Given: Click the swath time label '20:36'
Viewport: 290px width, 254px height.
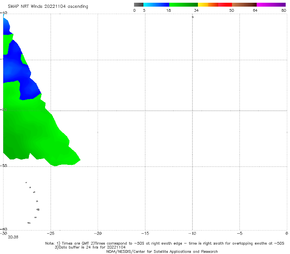Looking at the screenshot, I should [x=13, y=237].
